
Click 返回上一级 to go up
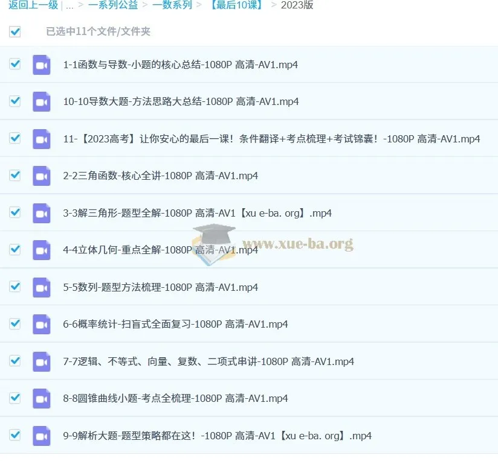coord(33,5)
